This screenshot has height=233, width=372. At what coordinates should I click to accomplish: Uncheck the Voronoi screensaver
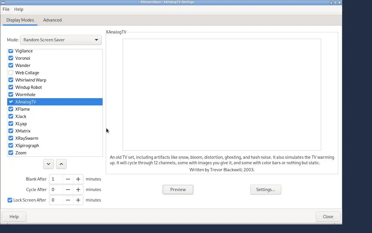11,58
